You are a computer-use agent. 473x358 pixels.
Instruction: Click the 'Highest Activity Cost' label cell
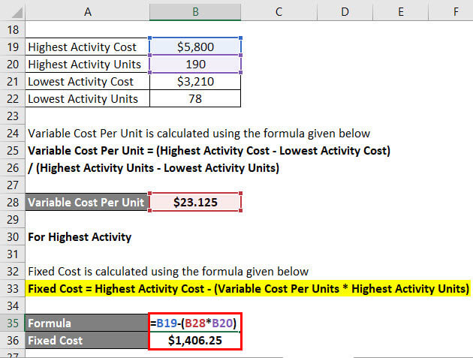(88, 47)
